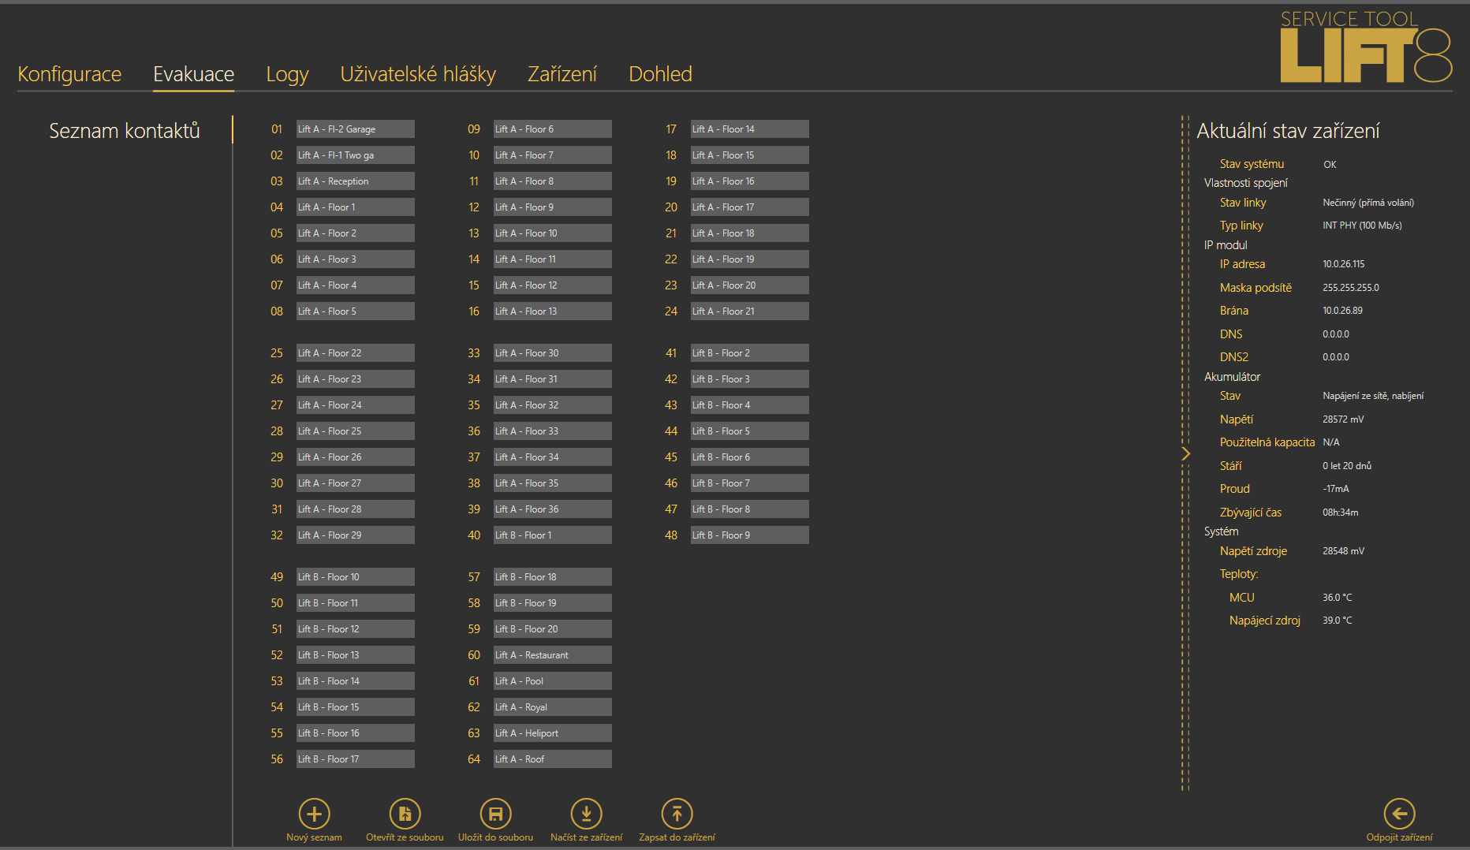This screenshot has width=1470, height=850.
Task: Open the Dohled tab
Action: (x=660, y=74)
